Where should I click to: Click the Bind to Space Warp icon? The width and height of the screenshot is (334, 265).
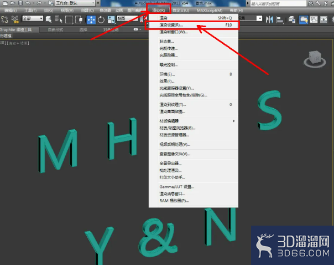(15, 19)
